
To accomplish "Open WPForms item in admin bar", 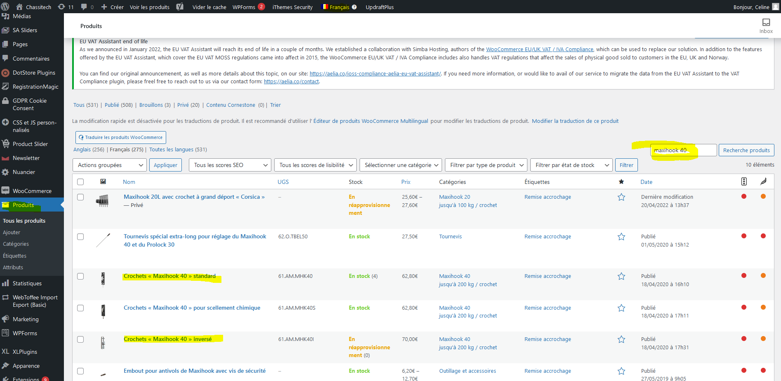I will coord(248,7).
